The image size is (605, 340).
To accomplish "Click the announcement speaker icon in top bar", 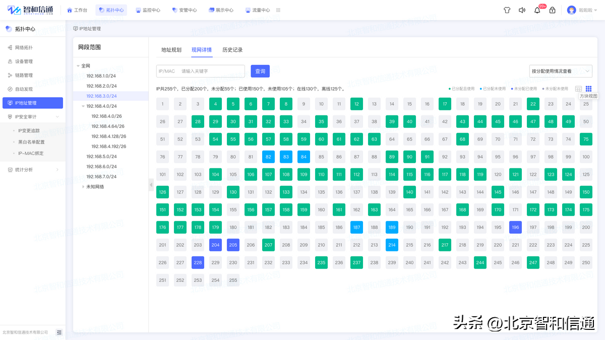I will (522, 10).
